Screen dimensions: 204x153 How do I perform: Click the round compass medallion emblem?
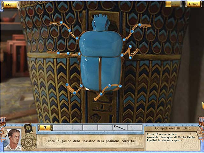pos(29,142)
